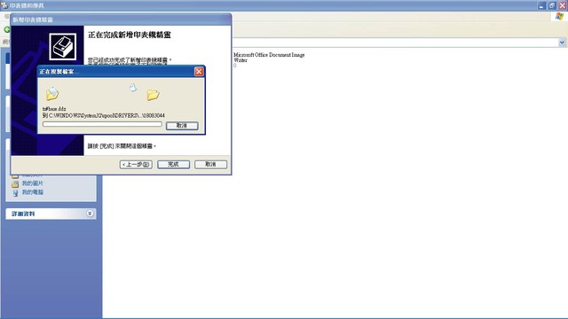This screenshot has height=319, width=568.
Task: Select Microsoft Office Document Image Writer printer
Action: (x=269, y=58)
